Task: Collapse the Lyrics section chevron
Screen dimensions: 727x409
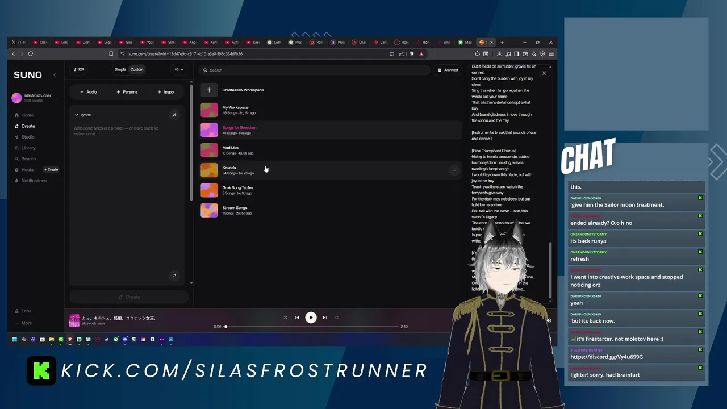Action: 76,115
